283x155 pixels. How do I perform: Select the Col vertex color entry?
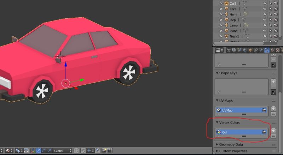[242, 132]
